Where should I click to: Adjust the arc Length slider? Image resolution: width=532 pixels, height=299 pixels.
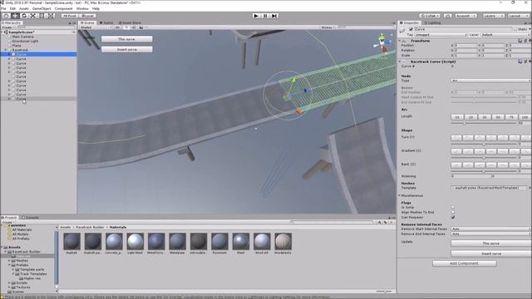[483, 123]
